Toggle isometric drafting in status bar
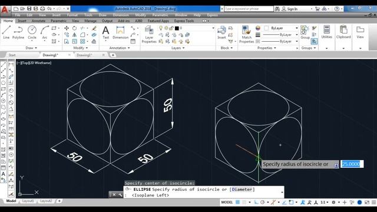 (x=273, y=203)
